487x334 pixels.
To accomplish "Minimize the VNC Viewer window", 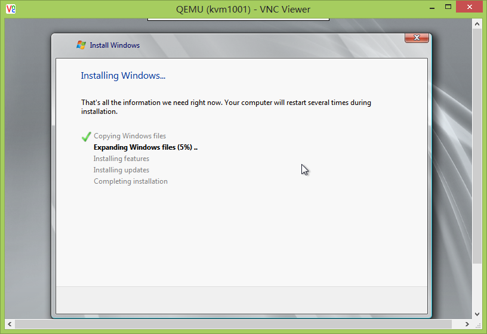I will click(x=432, y=7).
